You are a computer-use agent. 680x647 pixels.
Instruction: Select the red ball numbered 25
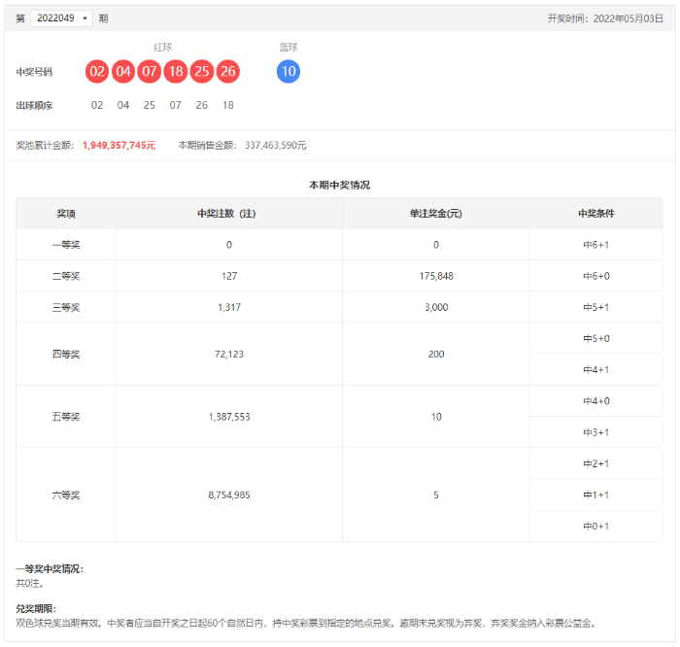pos(202,72)
